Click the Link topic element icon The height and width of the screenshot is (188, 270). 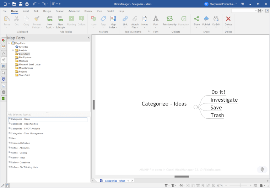(125, 19)
